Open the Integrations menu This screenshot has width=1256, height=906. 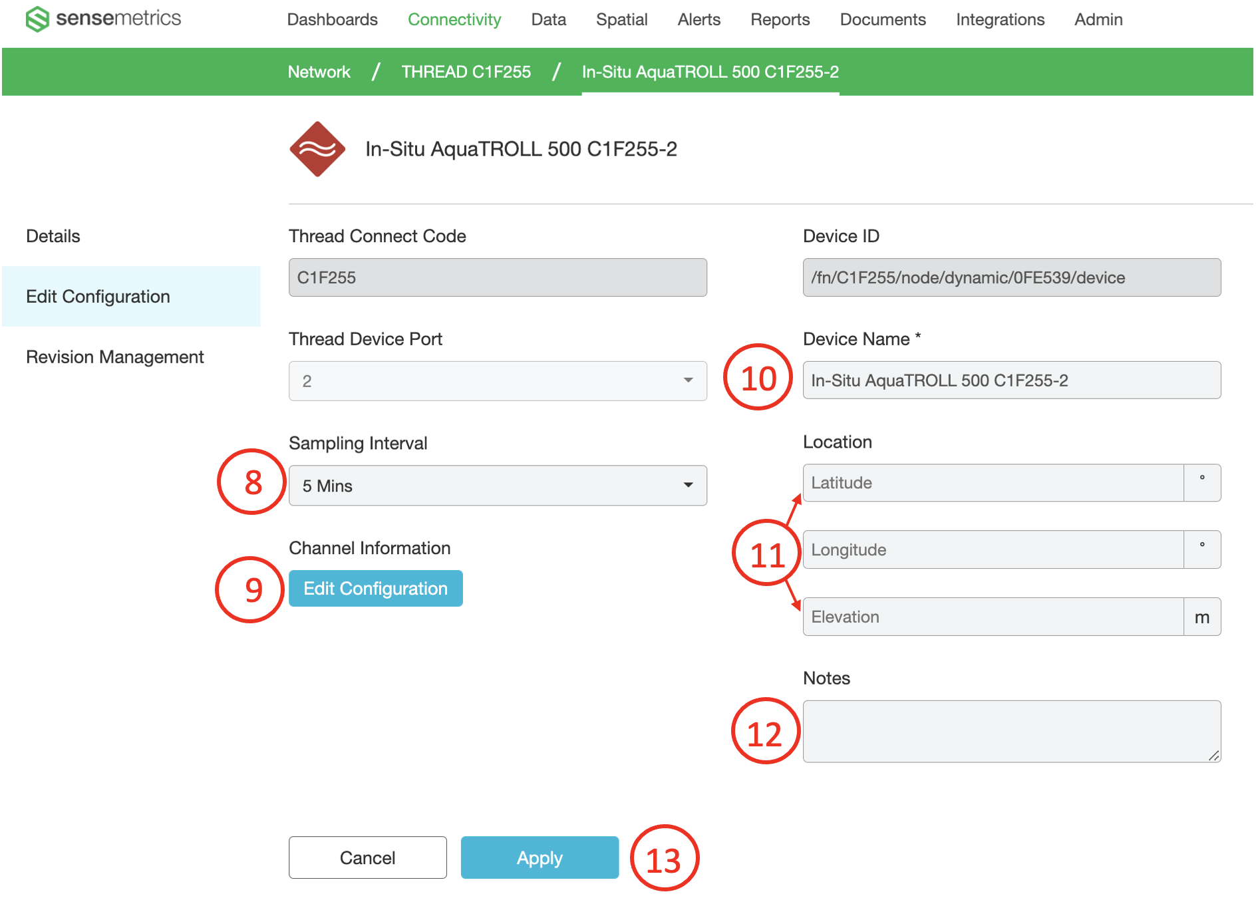(x=1000, y=19)
